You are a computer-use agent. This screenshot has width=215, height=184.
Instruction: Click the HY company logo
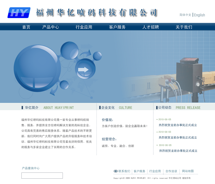(19, 13)
